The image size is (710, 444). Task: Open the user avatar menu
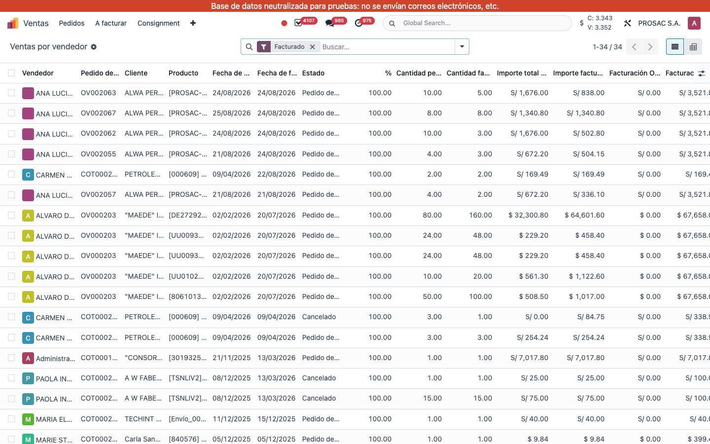(x=694, y=23)
